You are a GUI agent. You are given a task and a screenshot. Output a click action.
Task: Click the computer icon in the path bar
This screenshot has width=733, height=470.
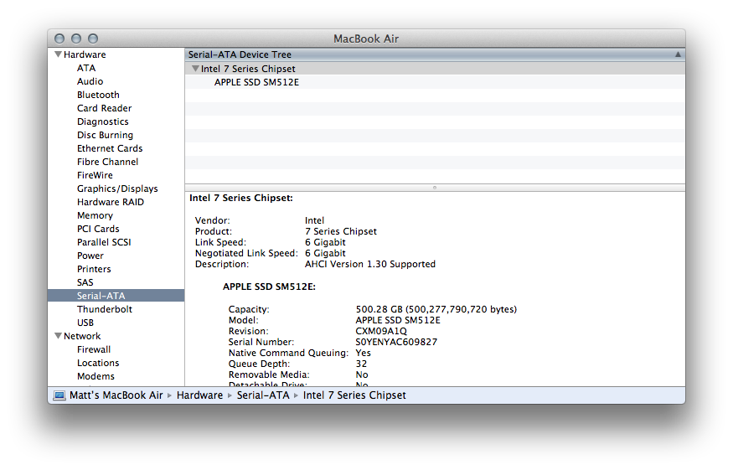[x=59, y=395]
